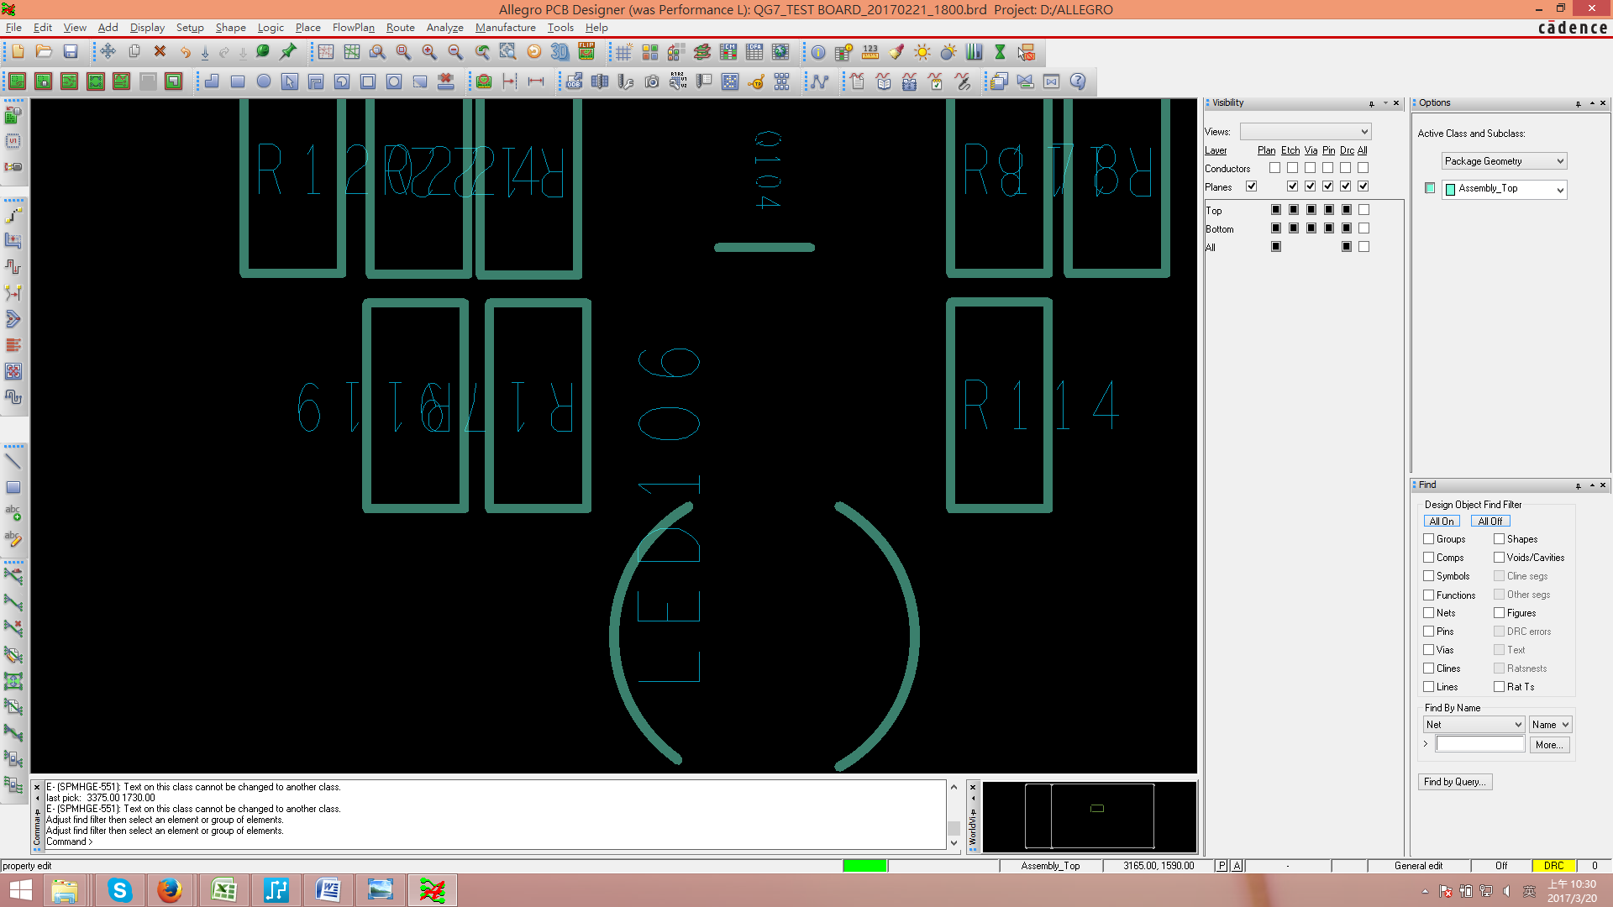Open the 3D viewer icon
Image resolution: width=1613 pixels, height=907 pixels.
pos(560,52)
